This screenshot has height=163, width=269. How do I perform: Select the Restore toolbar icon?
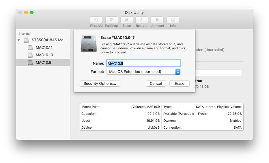tap(141, 20)
